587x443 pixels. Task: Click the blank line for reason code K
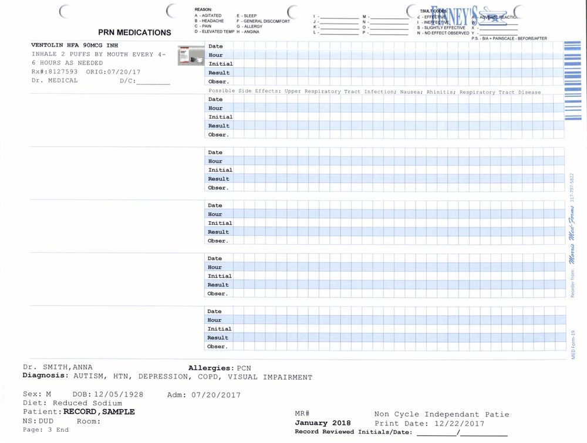coord(339,28)
